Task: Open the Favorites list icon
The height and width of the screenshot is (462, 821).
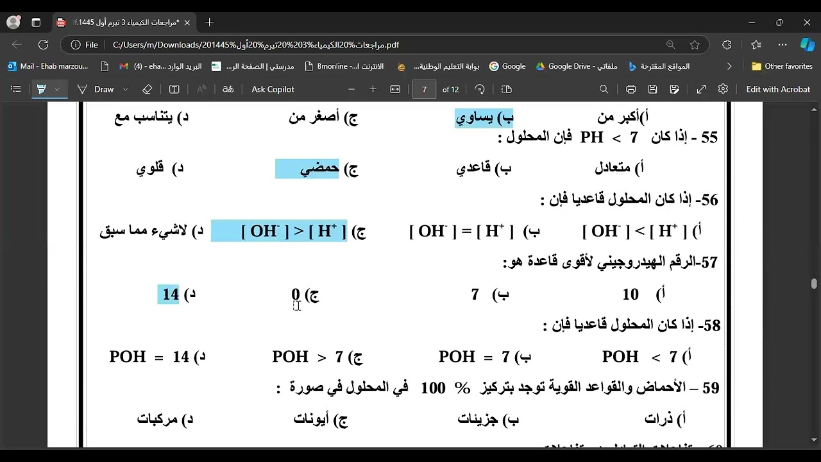Action: (756, 45)
